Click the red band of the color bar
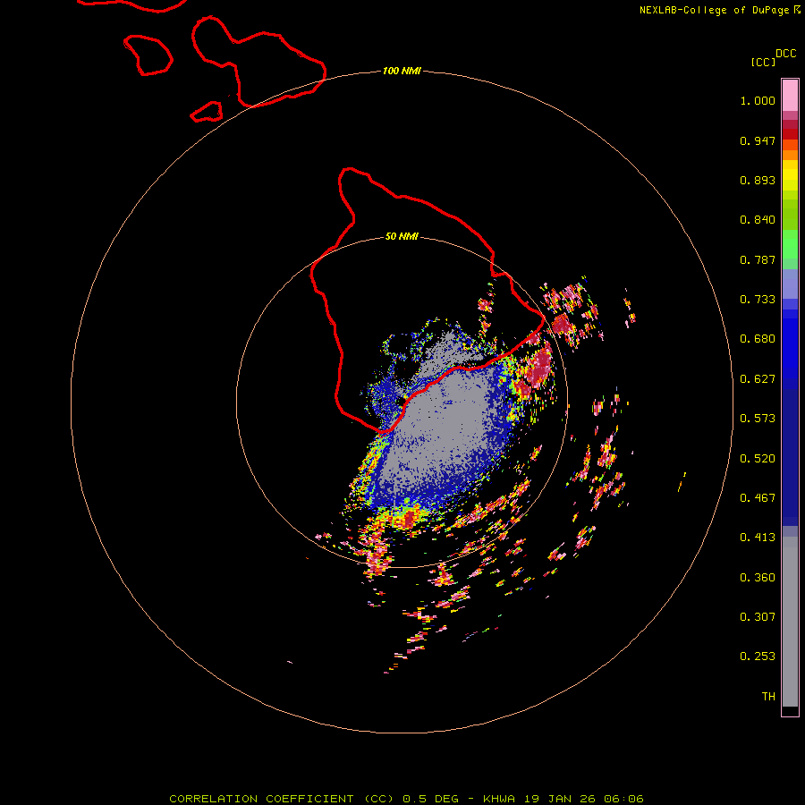805x805 pixels. (x=790, y=134)
